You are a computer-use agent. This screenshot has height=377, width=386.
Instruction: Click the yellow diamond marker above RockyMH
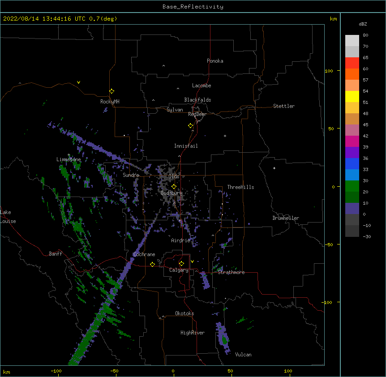click(112, 91)
